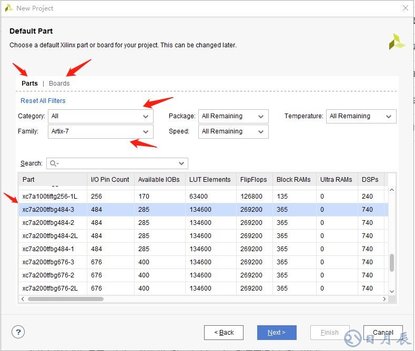Sort by LUT Elements column header
This screenshot has width=415, height=351.
[210, 180]
